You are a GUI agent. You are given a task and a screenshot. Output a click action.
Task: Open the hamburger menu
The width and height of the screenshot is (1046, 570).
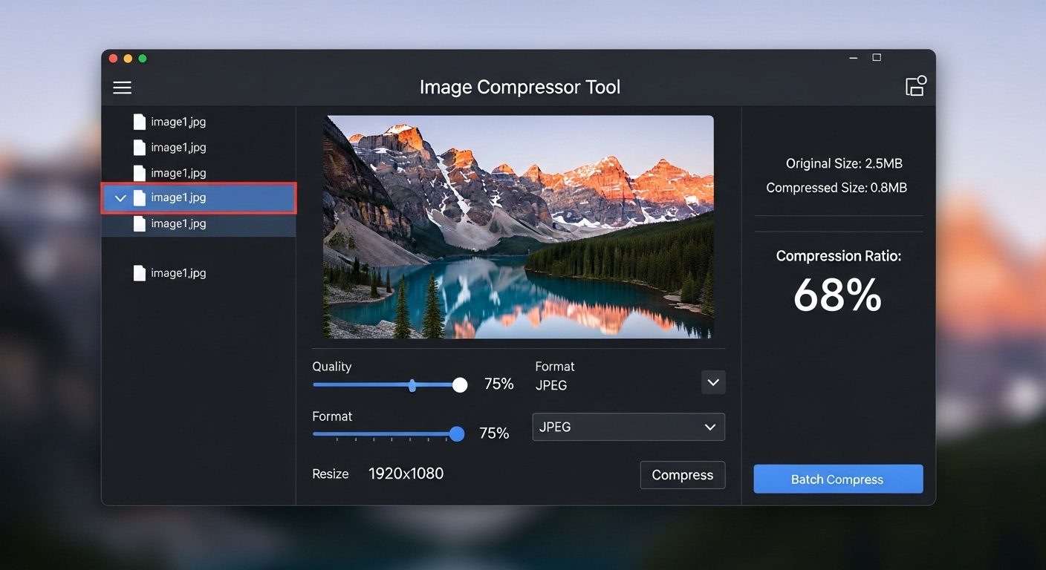coord(122,88)
